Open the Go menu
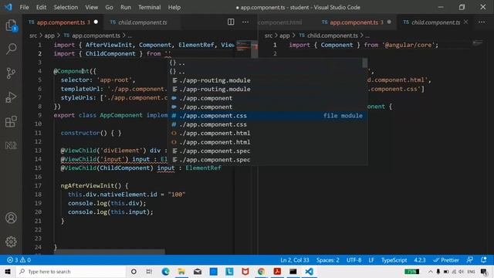Viewport: 494px width, 278px height. tap(109, 7)
